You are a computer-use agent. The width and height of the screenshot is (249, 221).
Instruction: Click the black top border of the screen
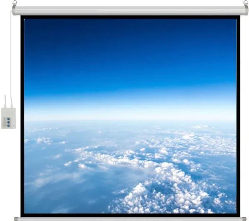click(x=130, y=17)
